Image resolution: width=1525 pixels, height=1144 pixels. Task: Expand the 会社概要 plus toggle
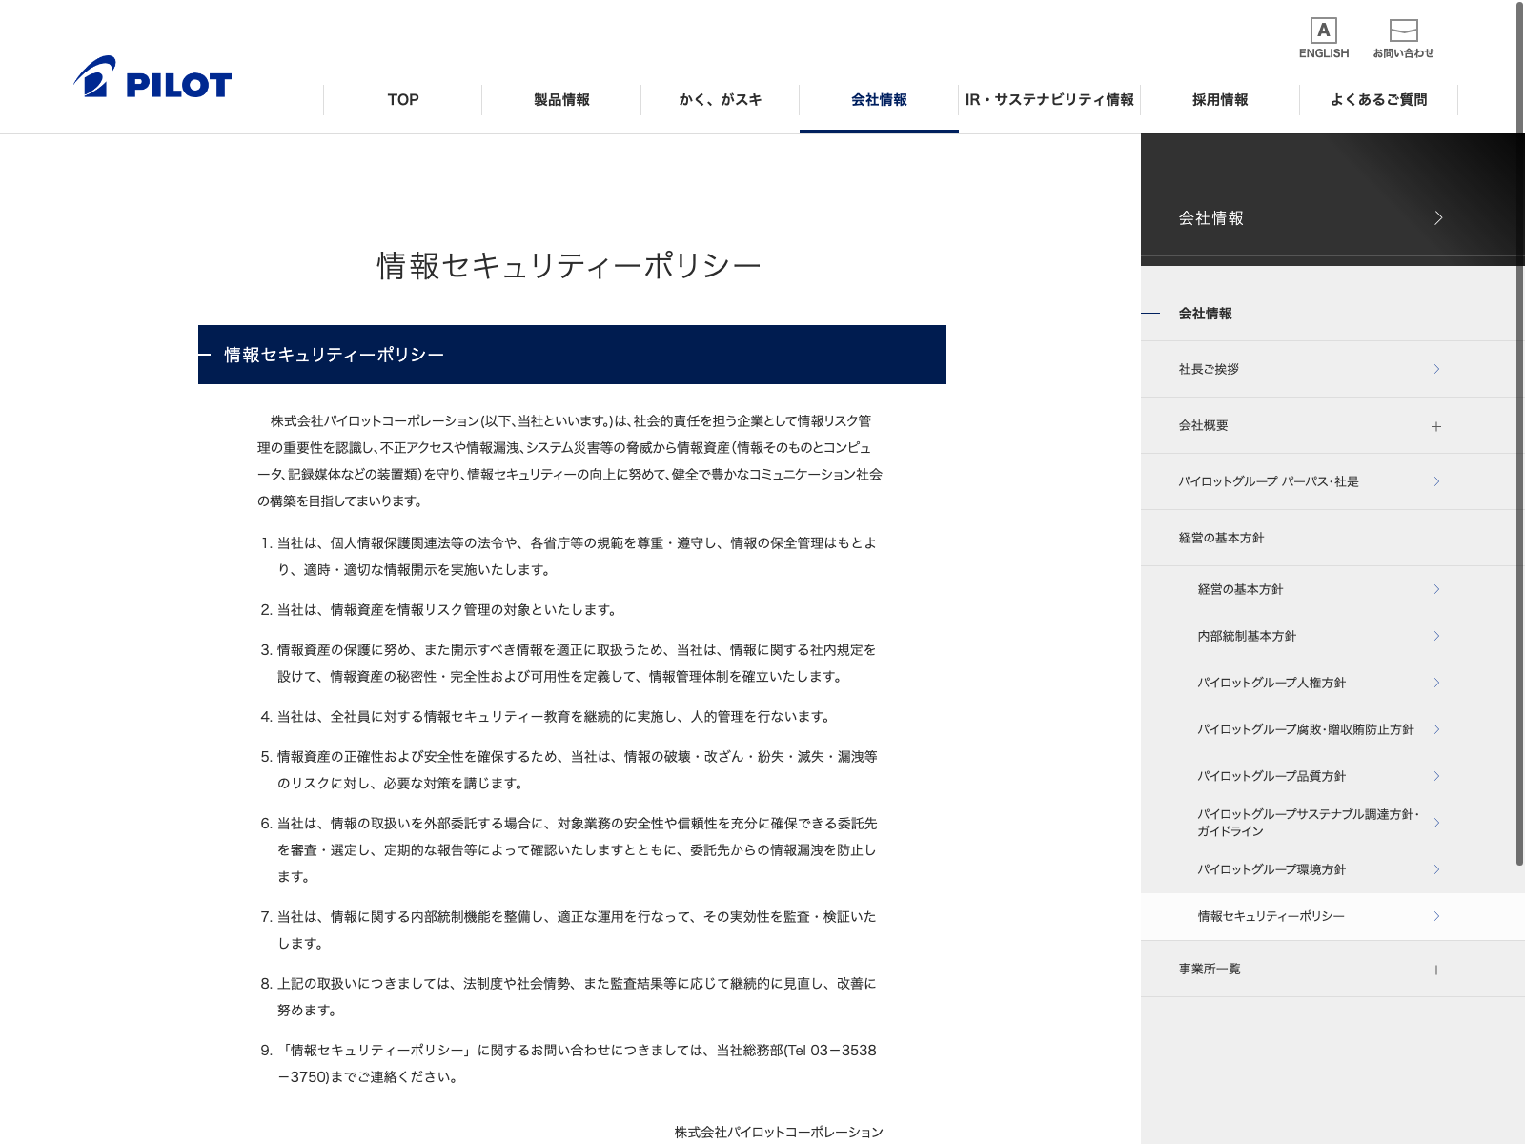(x=1436, y=426)
